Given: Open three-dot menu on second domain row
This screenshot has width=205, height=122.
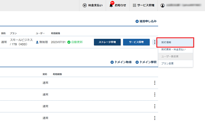Looking at the screenshot, I should click(x=155, y=95).
